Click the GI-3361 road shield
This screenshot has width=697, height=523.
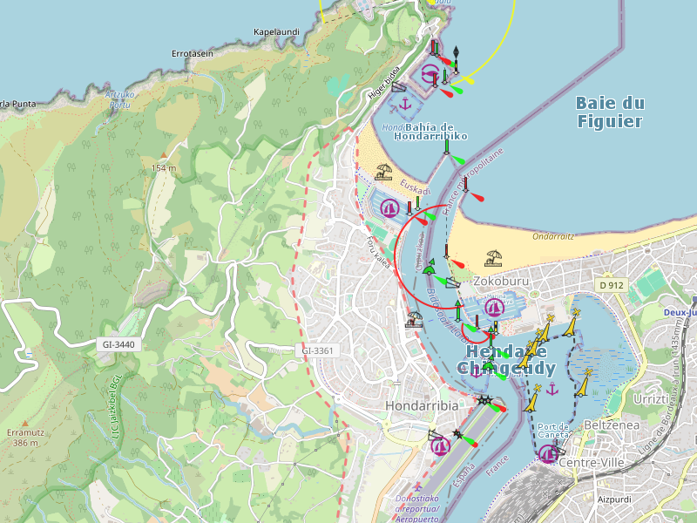pos(317,350)
